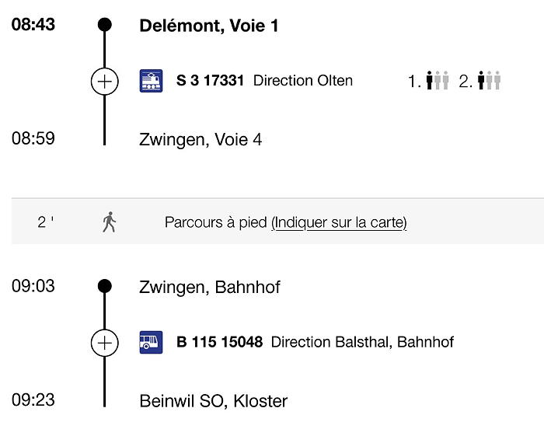Viewport: 544px width, 443px height.
Task: Open "Indiquer sur la carte" link
Action: click(x=339, y=223)
